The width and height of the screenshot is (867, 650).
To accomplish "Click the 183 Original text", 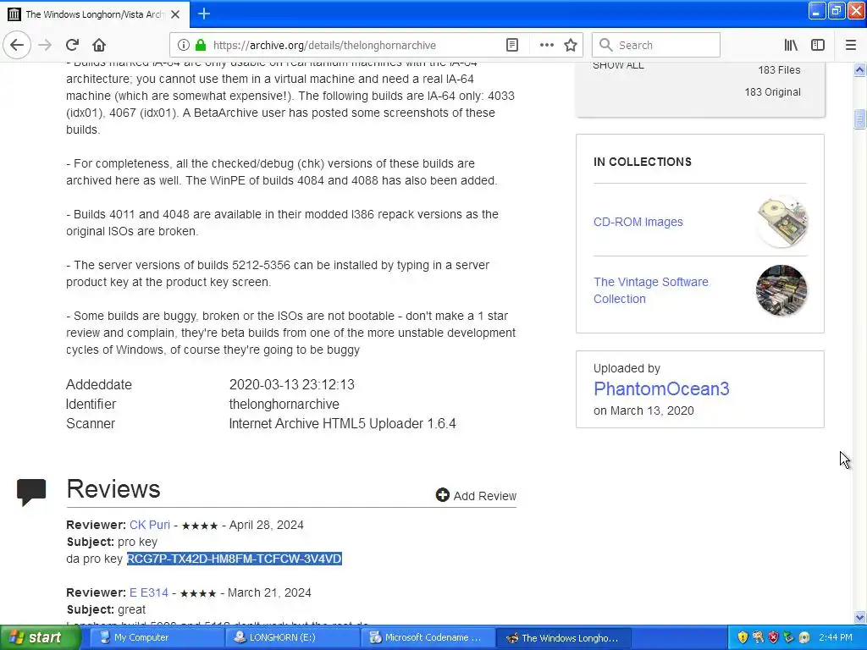I will [x=772, y=92].
